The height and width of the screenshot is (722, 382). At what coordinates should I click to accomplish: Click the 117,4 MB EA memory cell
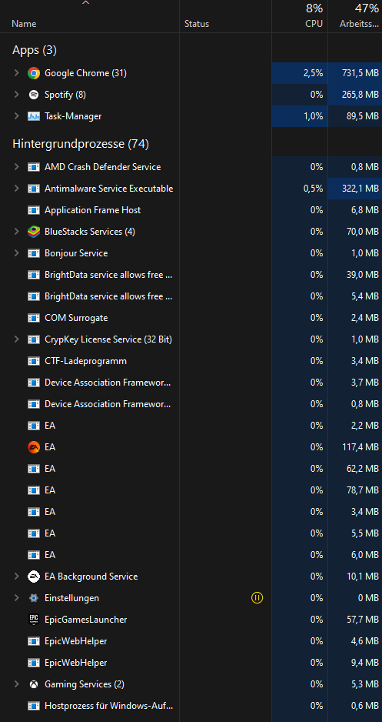point(360,447)
